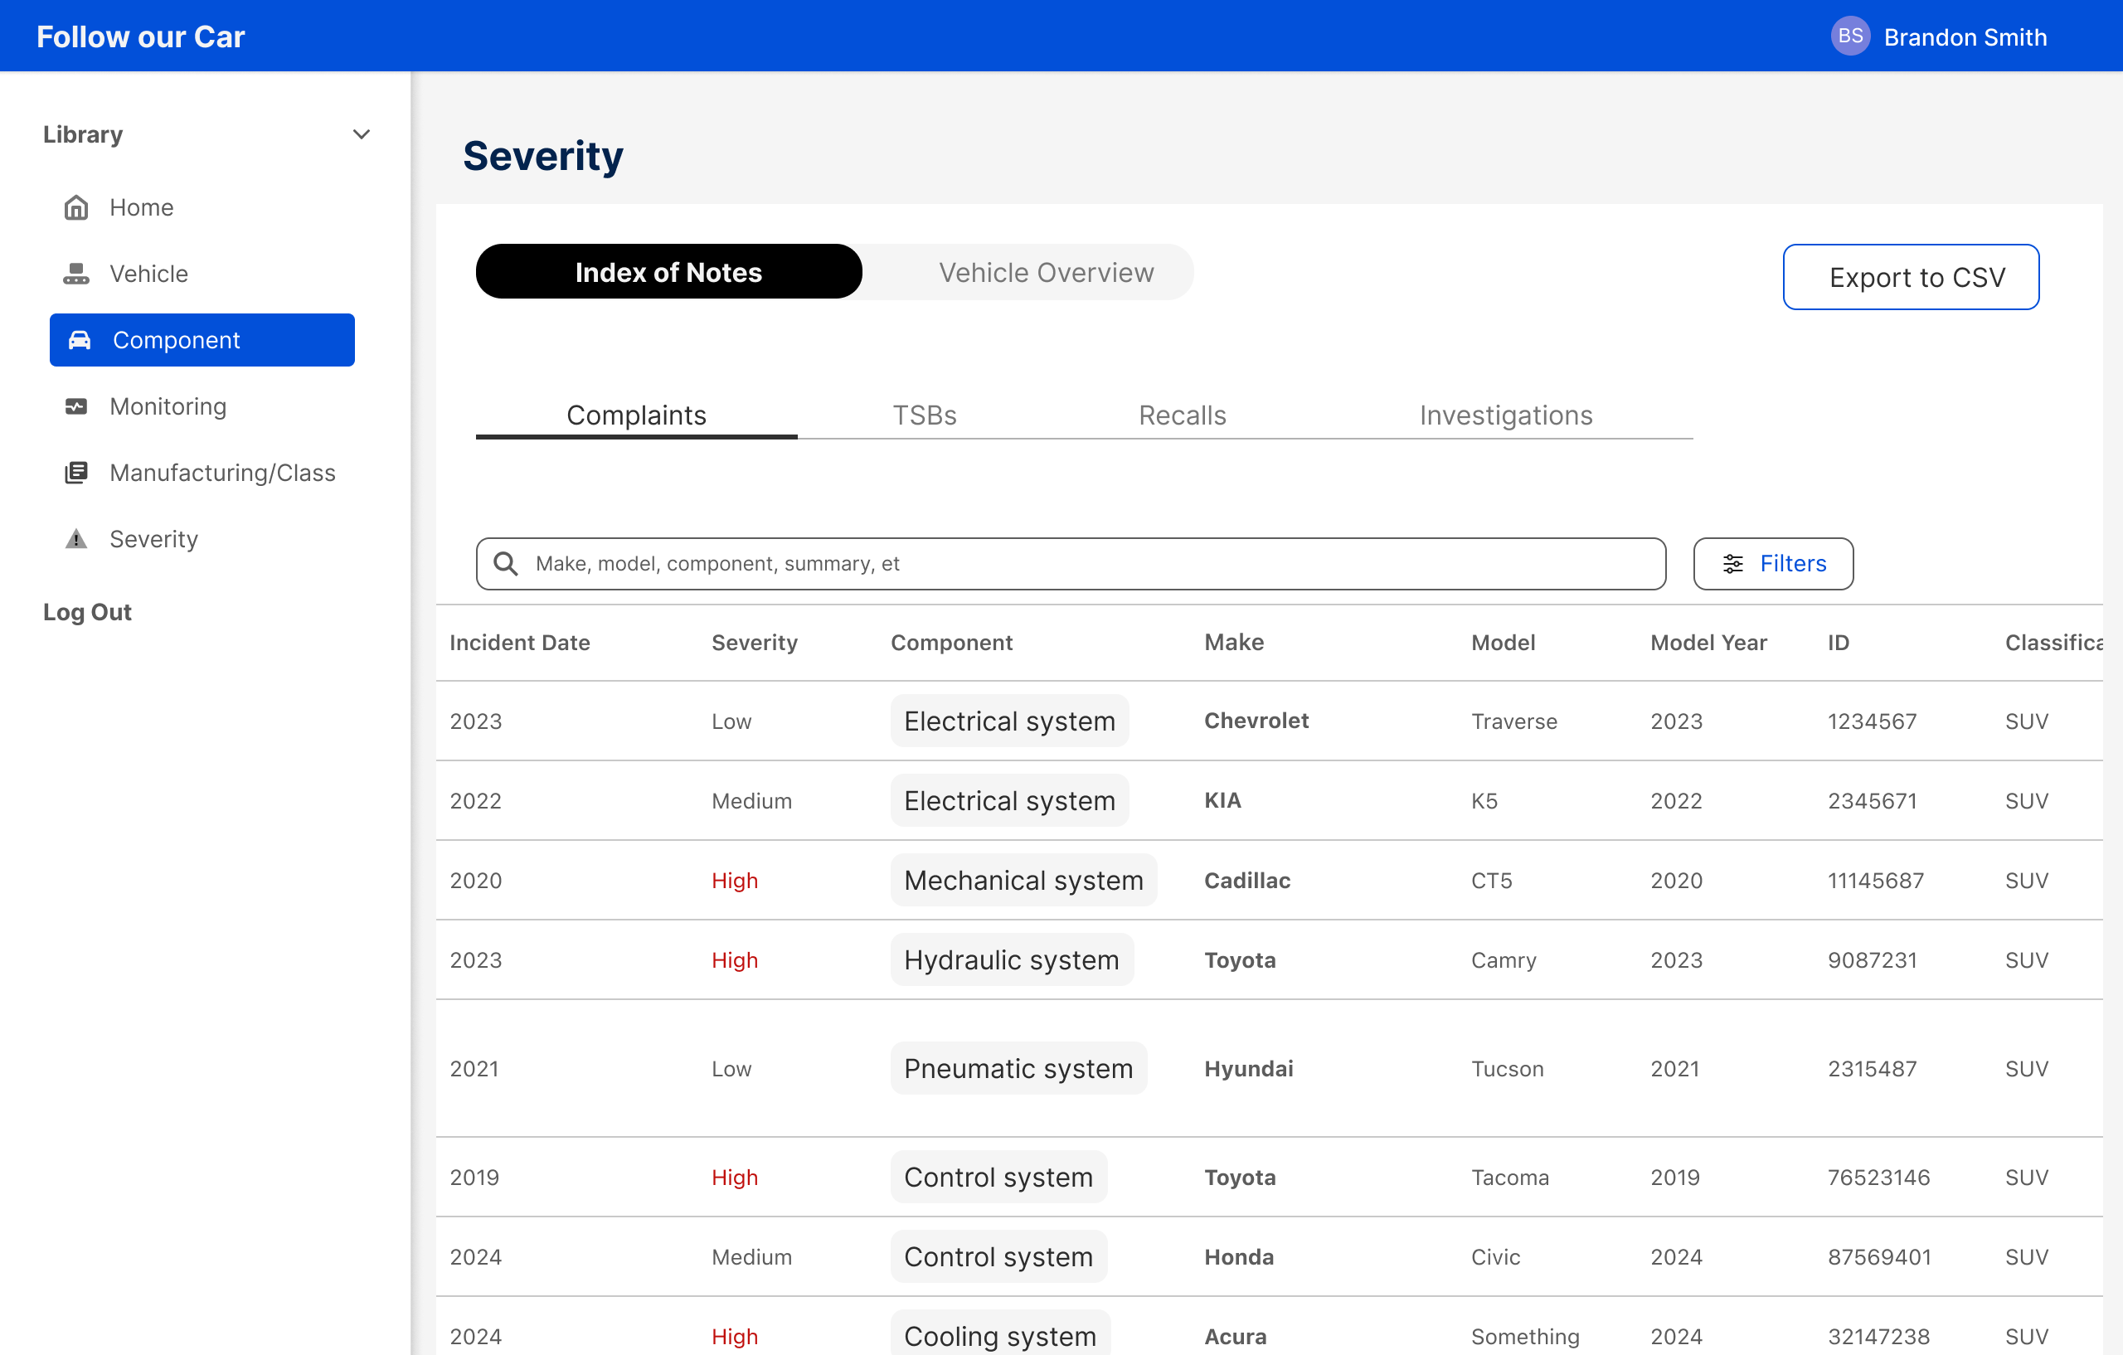
Task: Go to Vehicle in the sidebar
Action: pyautogui.click(x=148, y=274)
